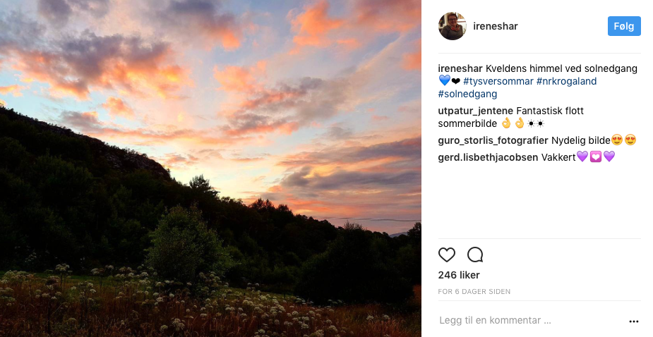653x337 pixels.
Task: Click the 'For 6 dager siden' timestamp
Action: [x=474, y=291]
